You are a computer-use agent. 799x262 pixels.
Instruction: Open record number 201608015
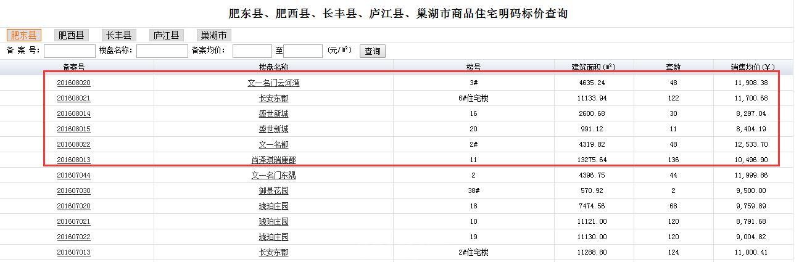[x=73, y=129]
